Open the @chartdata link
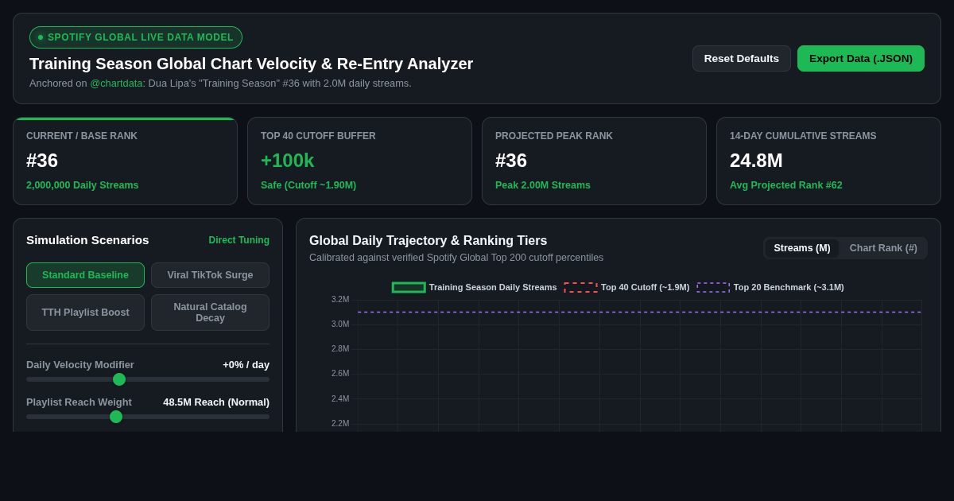The height and width of the screenshot is (501, 954). tap(116, 83)
